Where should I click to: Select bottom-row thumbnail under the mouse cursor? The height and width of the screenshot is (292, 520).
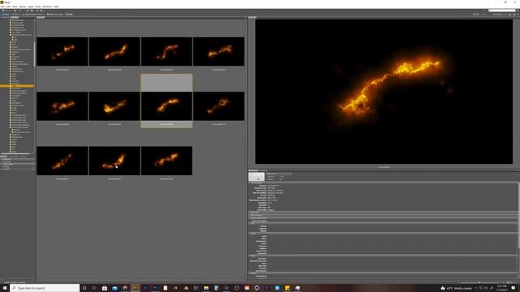click(x=115, y=161)
